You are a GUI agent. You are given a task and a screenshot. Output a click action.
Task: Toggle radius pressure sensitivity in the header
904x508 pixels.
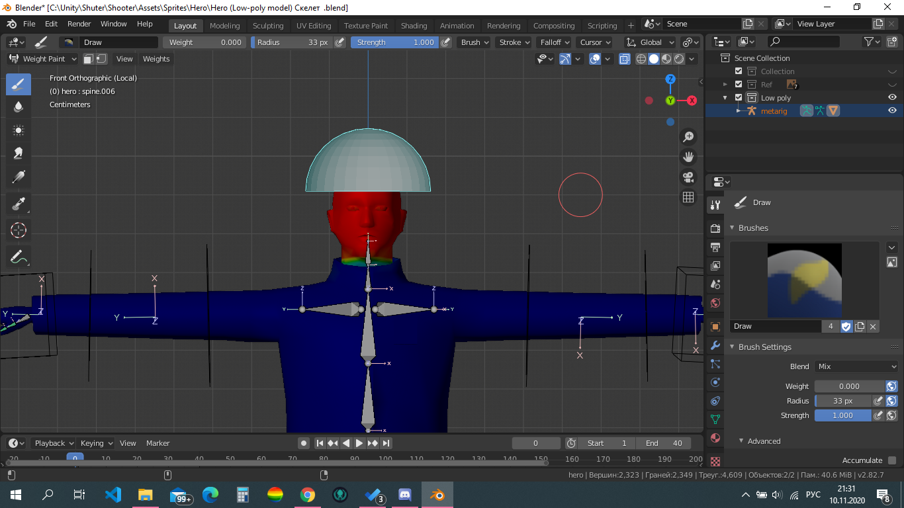coord(339,42)
